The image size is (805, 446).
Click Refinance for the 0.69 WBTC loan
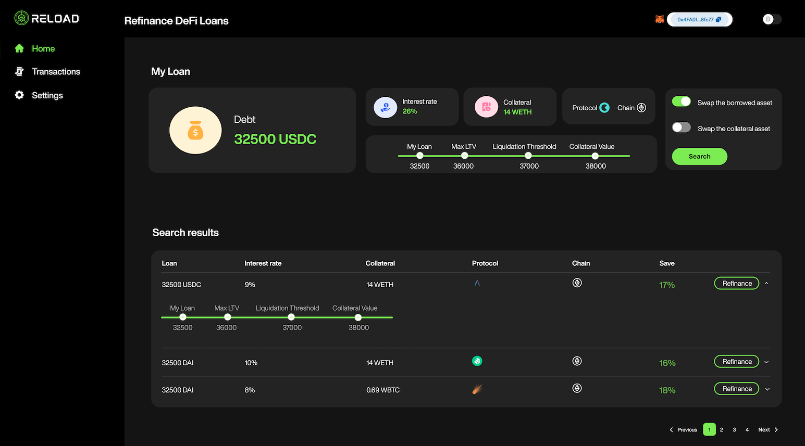[736, 389]
